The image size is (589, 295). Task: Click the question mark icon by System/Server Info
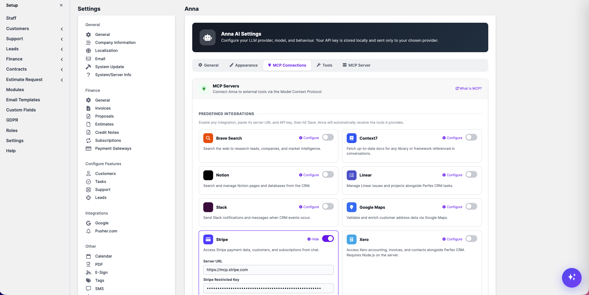pos(88,75)
